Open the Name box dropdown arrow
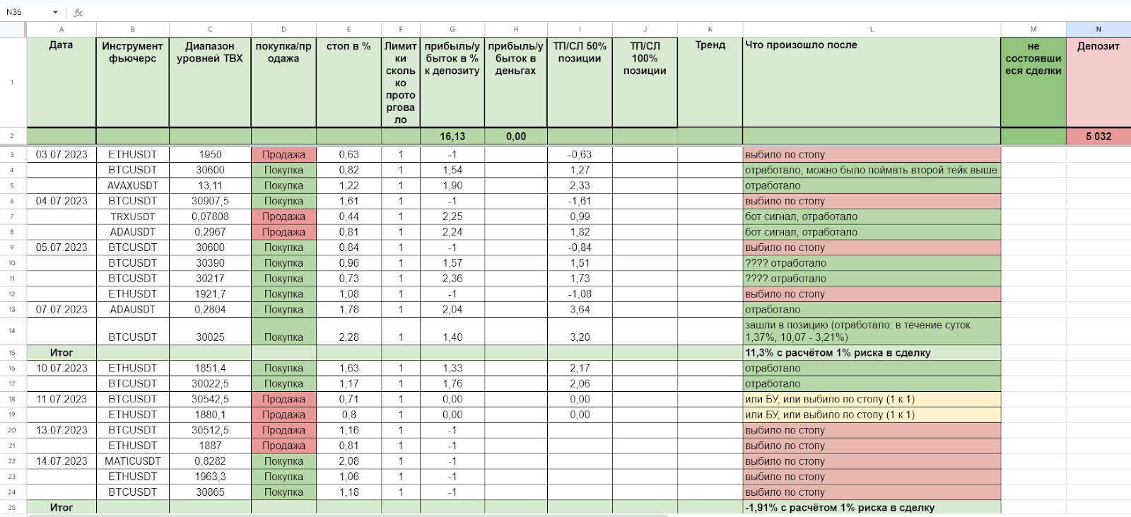 click(x=55, y=12)
